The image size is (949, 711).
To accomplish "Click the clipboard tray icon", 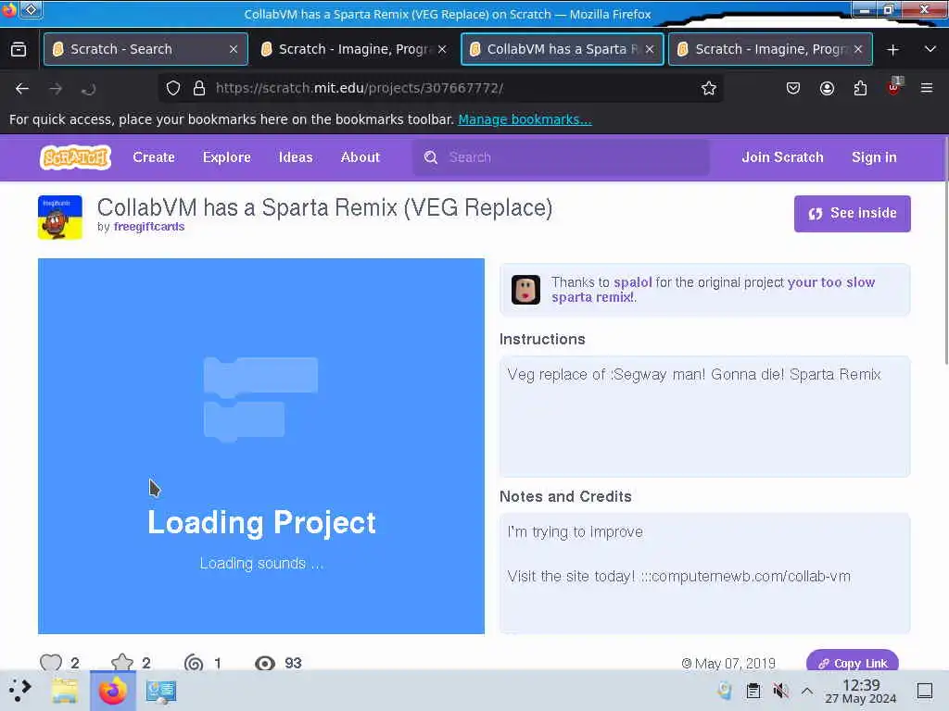I will click(753, 691).
